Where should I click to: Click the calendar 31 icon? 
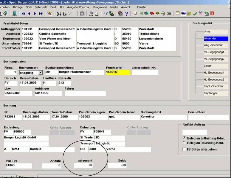tap(169, 13)
